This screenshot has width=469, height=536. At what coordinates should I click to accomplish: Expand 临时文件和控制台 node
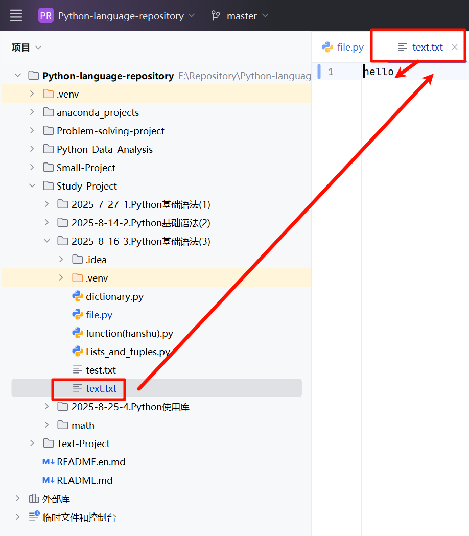tap(18, 517)
